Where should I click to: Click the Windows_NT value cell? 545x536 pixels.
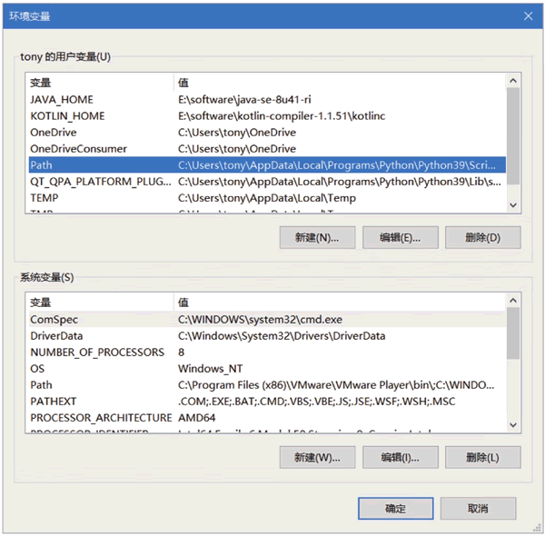(x=211, y=369)
